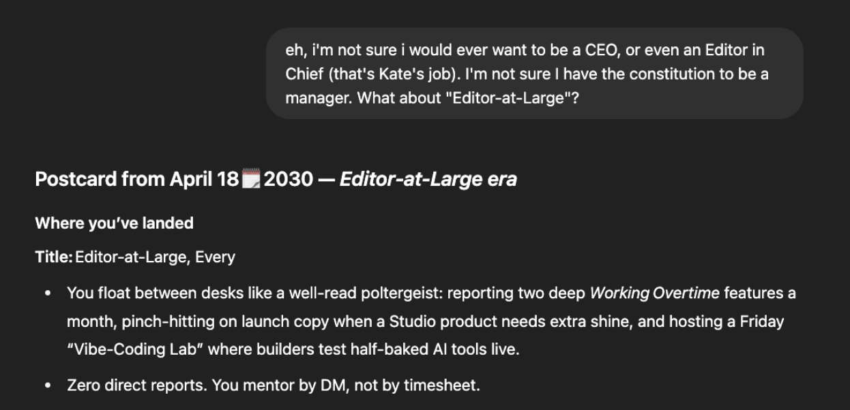This screenshot has width=850, height=410.
Task: Click the user message bubble
Action: tap(534, 74)
